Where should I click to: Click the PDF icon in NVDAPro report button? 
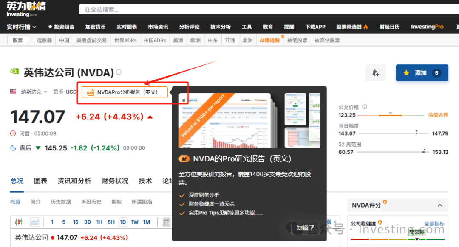[90, 92]
